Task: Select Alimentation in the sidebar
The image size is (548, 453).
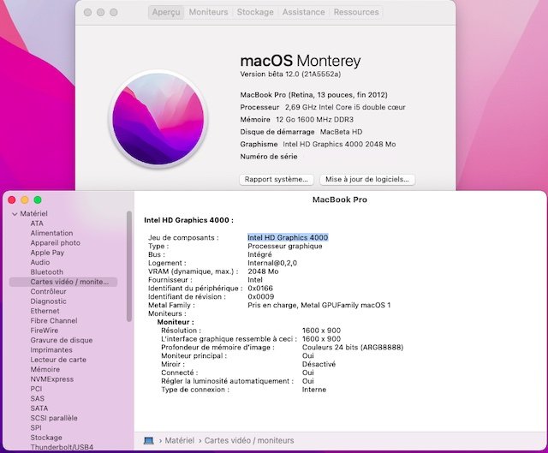Action: tap(51, 233)
